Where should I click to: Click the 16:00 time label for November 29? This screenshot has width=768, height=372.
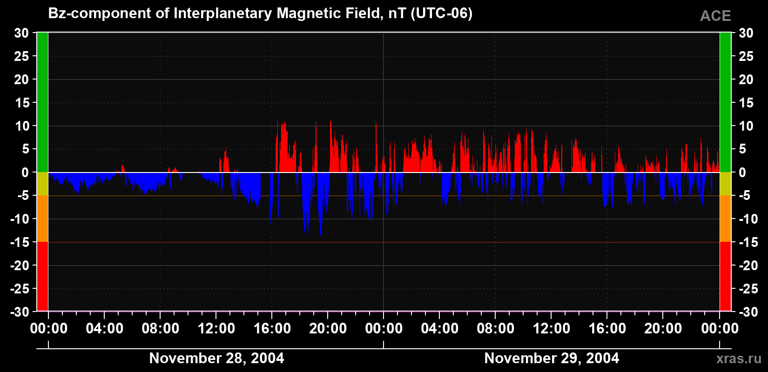click(x=607, y=329)
